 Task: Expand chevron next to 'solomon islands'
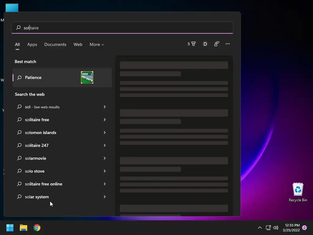(105, 132)
